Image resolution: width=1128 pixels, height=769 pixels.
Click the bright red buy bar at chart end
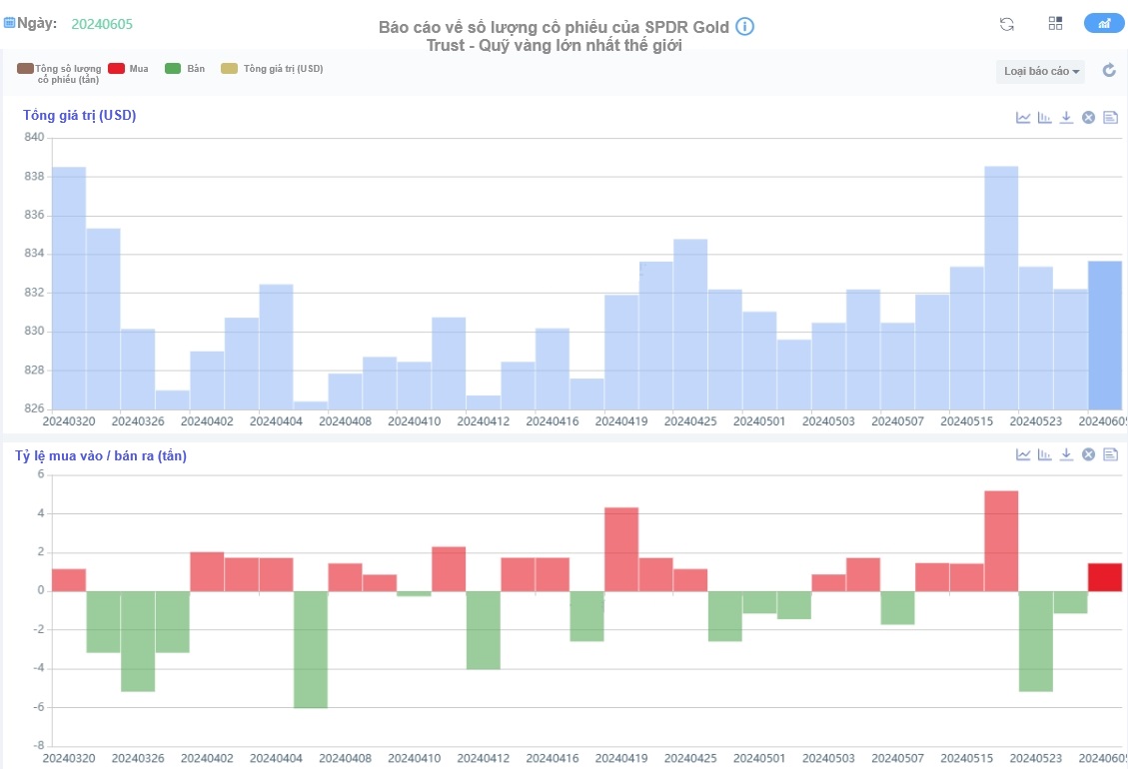(x=1105, y=577)
